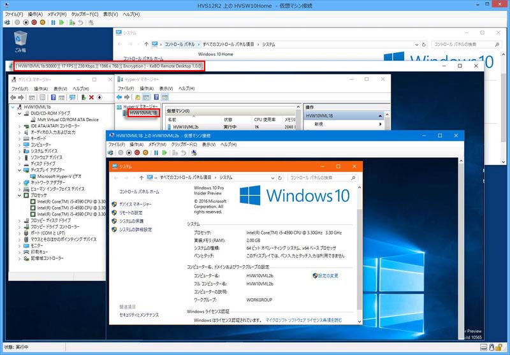The width and height of the screenshot is (510, 355).
Task: Click search box in background システム window
Action: (466, 44)
